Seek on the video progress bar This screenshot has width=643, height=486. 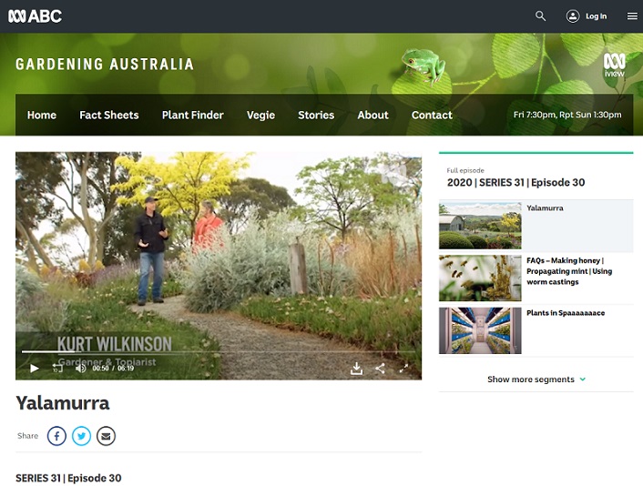point(219,351)
